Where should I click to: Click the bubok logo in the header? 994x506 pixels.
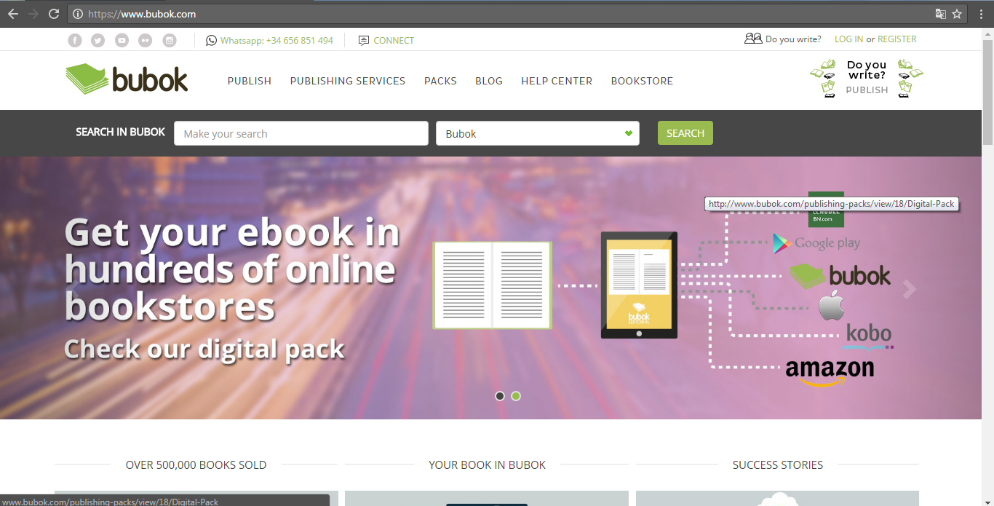pyautogui.click(x=127, y=79)
